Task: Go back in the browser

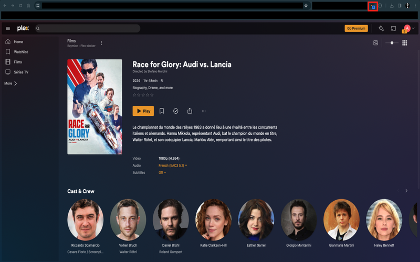Action: pyautogui.click(x=5, y=5)
